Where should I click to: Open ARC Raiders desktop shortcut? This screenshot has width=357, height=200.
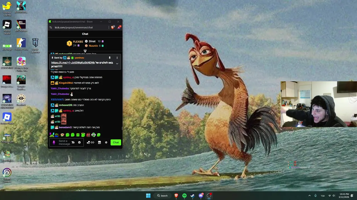[x=21, y=26]
